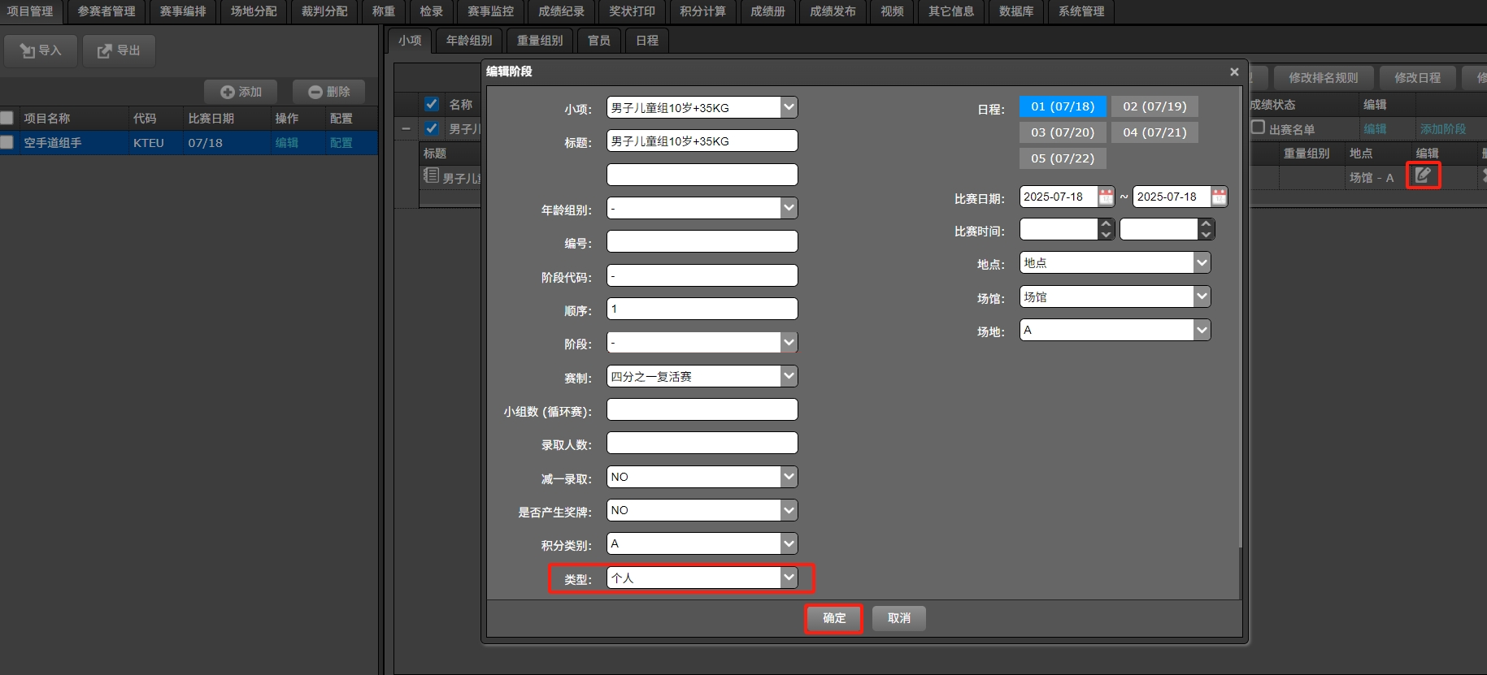Click the 顺序 input field
The height and width of the screenshot is (675, 1487).
pyautogui.click(x=702, y=309)
